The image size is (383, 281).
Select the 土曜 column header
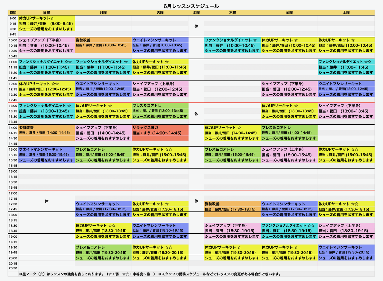coord(346,13)
